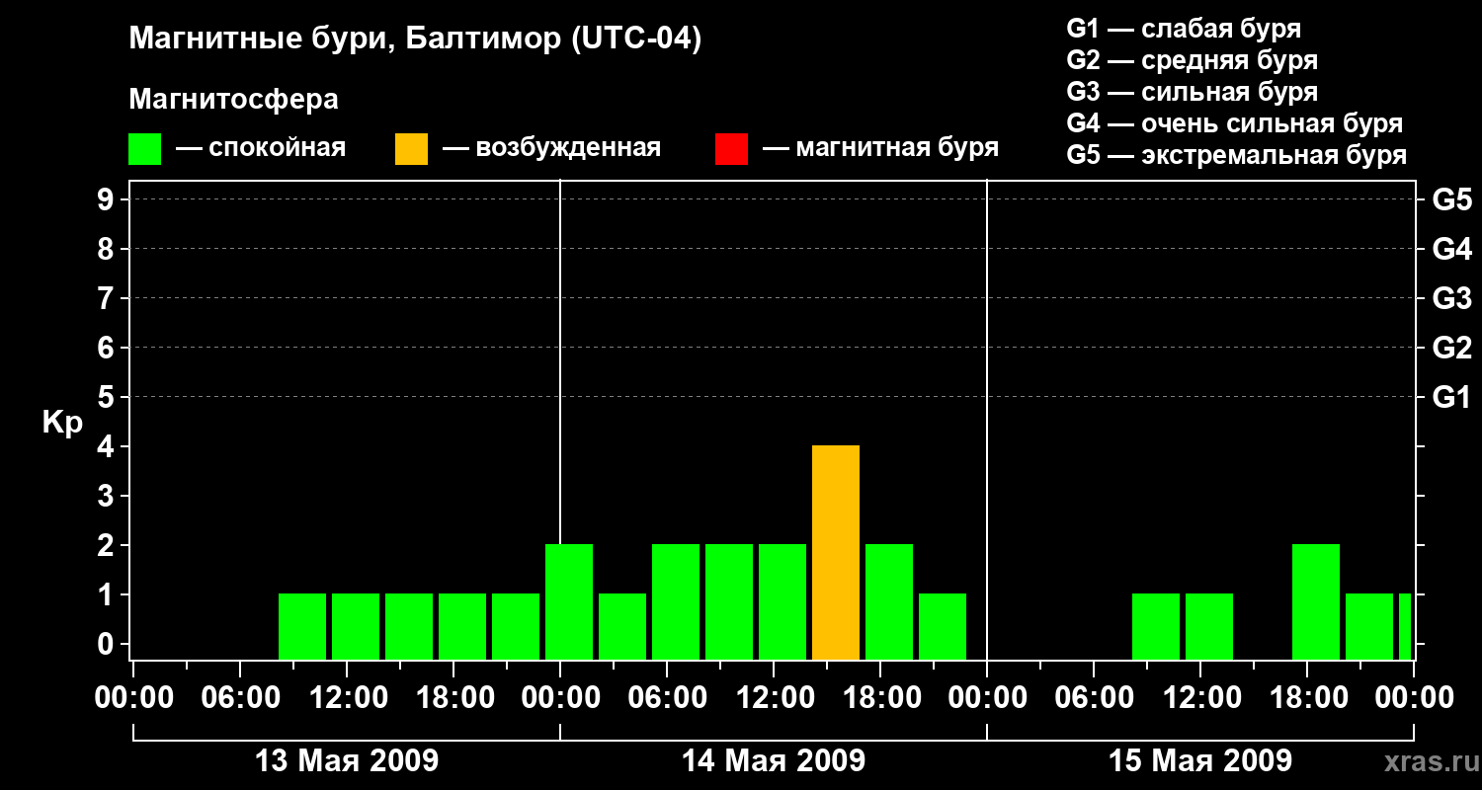Click the 'G1 — слабая буря' legend line
The image size is (1482, 790).
[x=1184, y=28]
